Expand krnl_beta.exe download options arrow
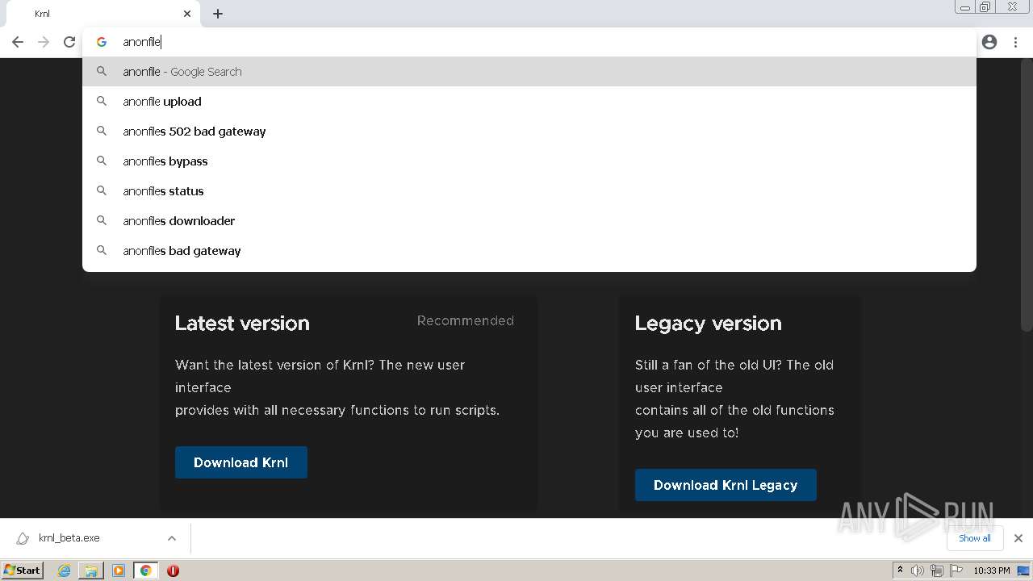The width and height of the screenshot is (1033, 581). [172, 538]
